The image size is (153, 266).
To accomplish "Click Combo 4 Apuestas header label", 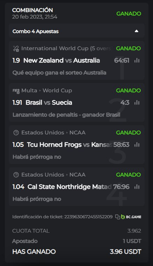I will 36,31.
